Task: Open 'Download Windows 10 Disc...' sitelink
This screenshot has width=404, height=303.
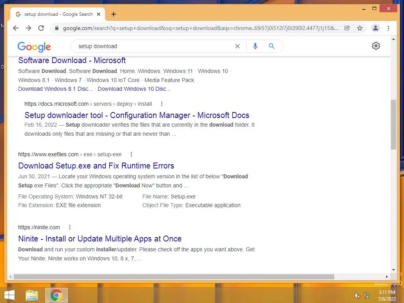Action: [x=134, y=89]
